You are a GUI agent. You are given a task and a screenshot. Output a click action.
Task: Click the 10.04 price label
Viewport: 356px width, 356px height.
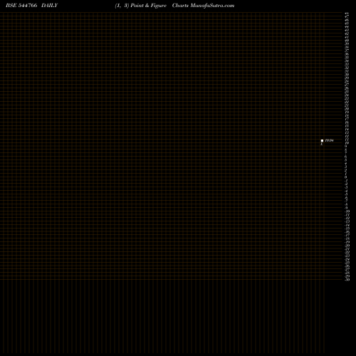329,140
